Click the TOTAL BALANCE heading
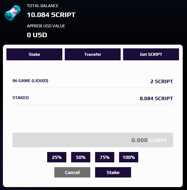Image resolution: width=187 pixels, height=190 pixels. point(43,6)
